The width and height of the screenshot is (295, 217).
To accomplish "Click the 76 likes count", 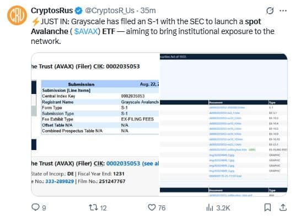I will point(162,208).
